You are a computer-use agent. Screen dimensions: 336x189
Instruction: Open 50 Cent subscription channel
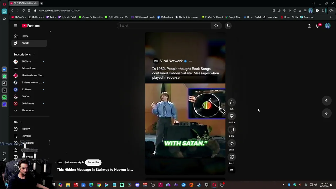coord(29,96)
